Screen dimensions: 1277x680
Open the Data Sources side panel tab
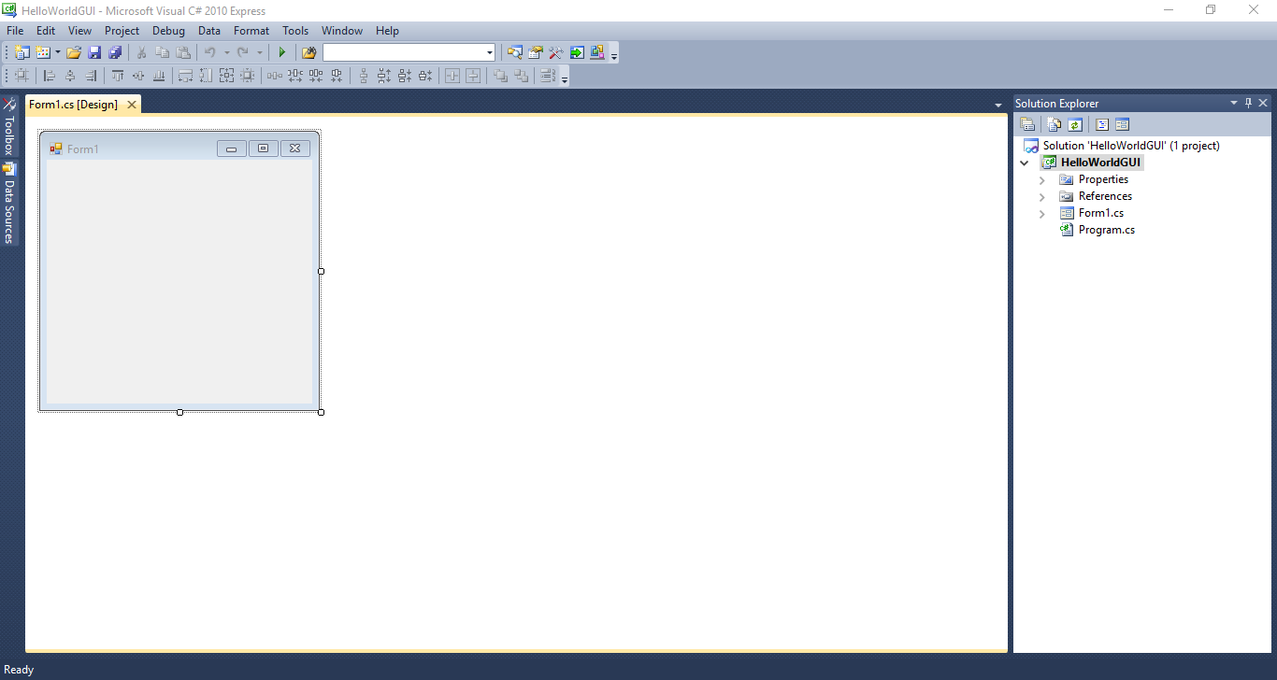coord(8,203)
